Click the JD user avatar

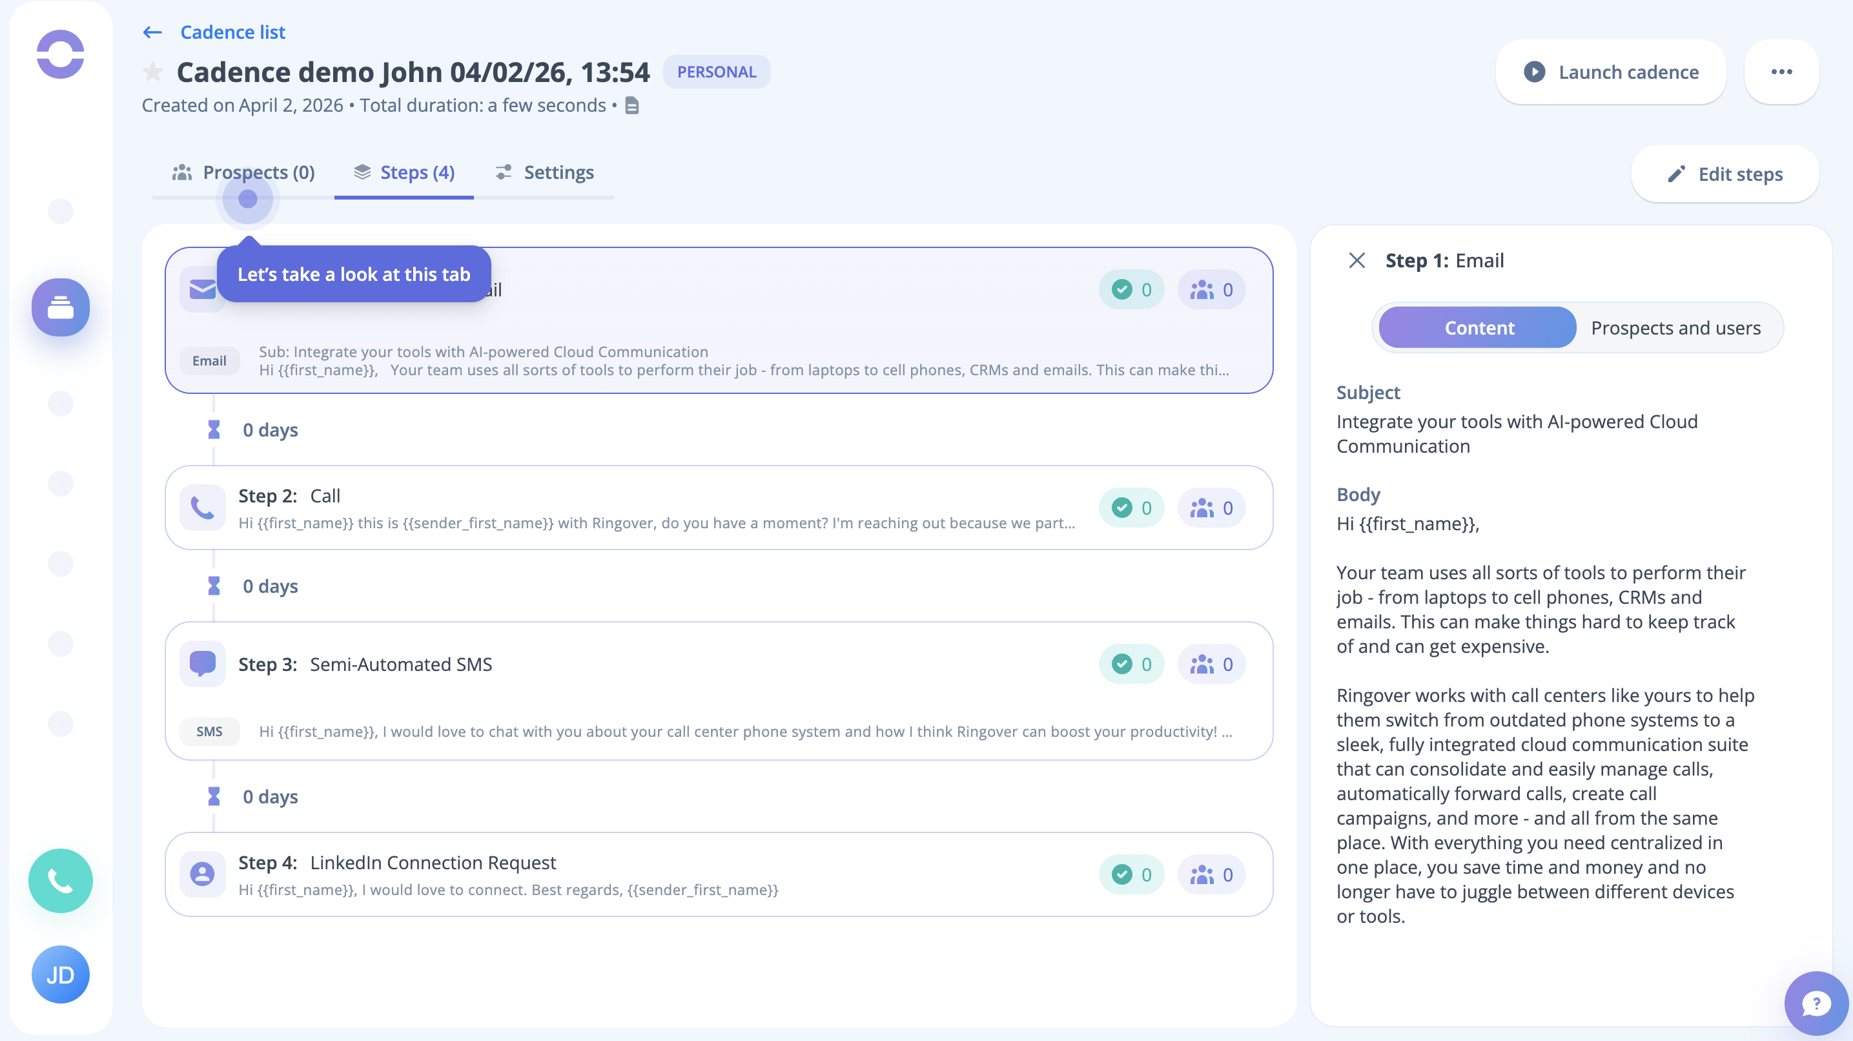pos(61,974)
